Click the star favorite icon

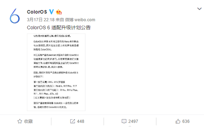tap(20, 121)
